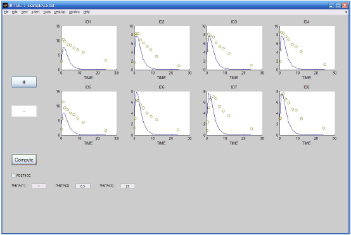Viewport: 351px width, 235px height.
Task: Click the ID6 plot title
Action: (162, 87)
